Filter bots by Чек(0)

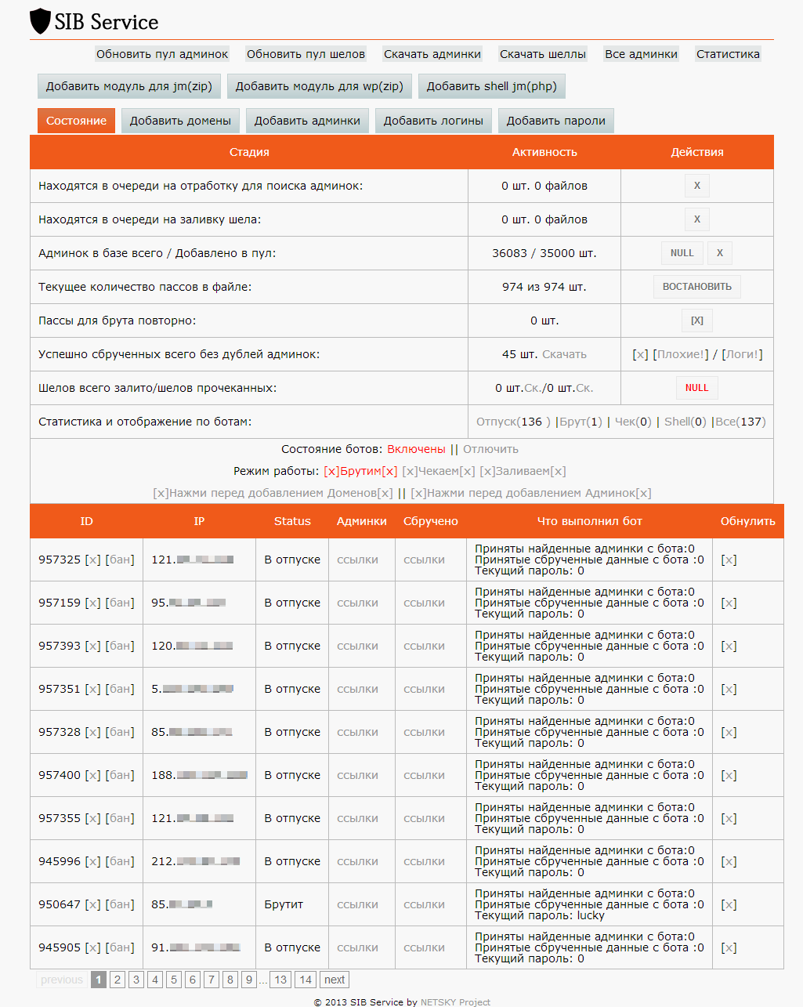(633, 422)
